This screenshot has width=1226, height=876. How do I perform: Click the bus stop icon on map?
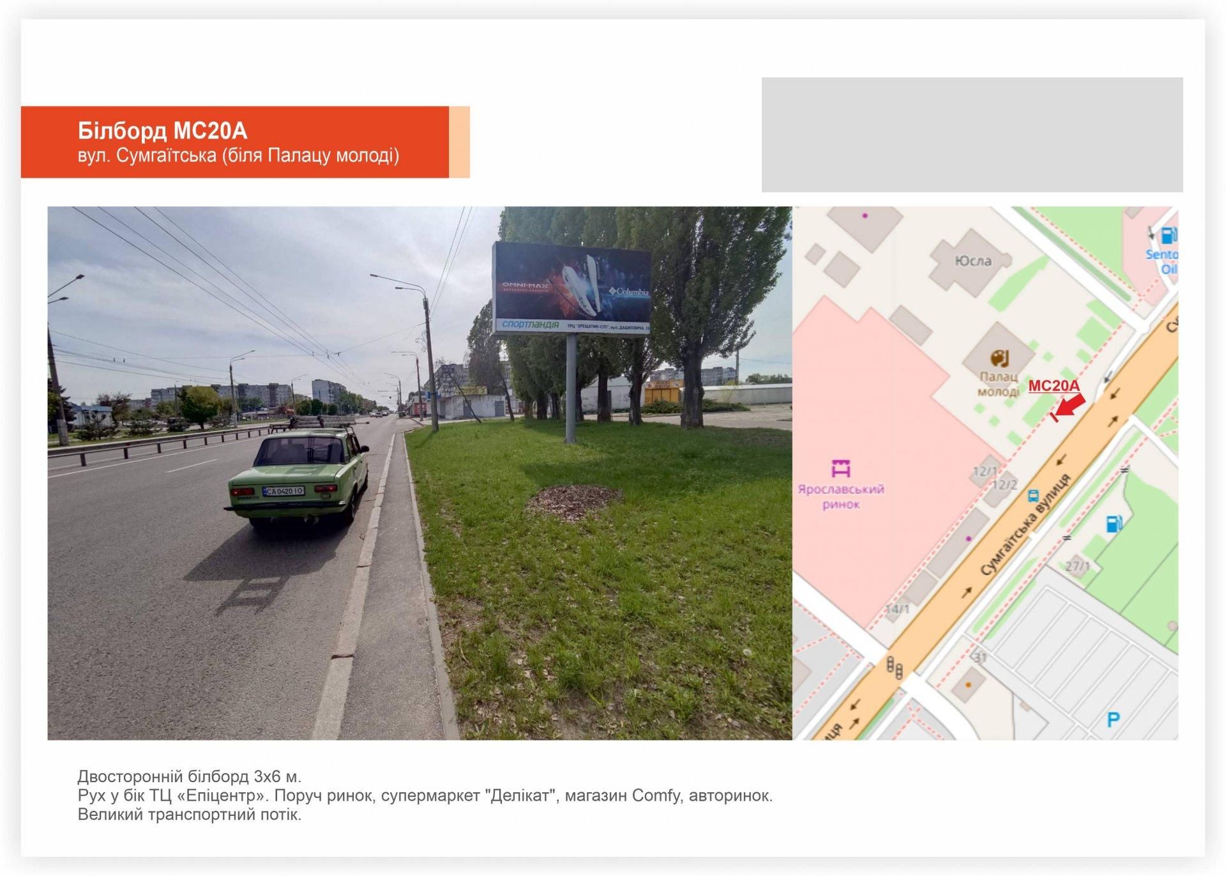click(1033, 496)
